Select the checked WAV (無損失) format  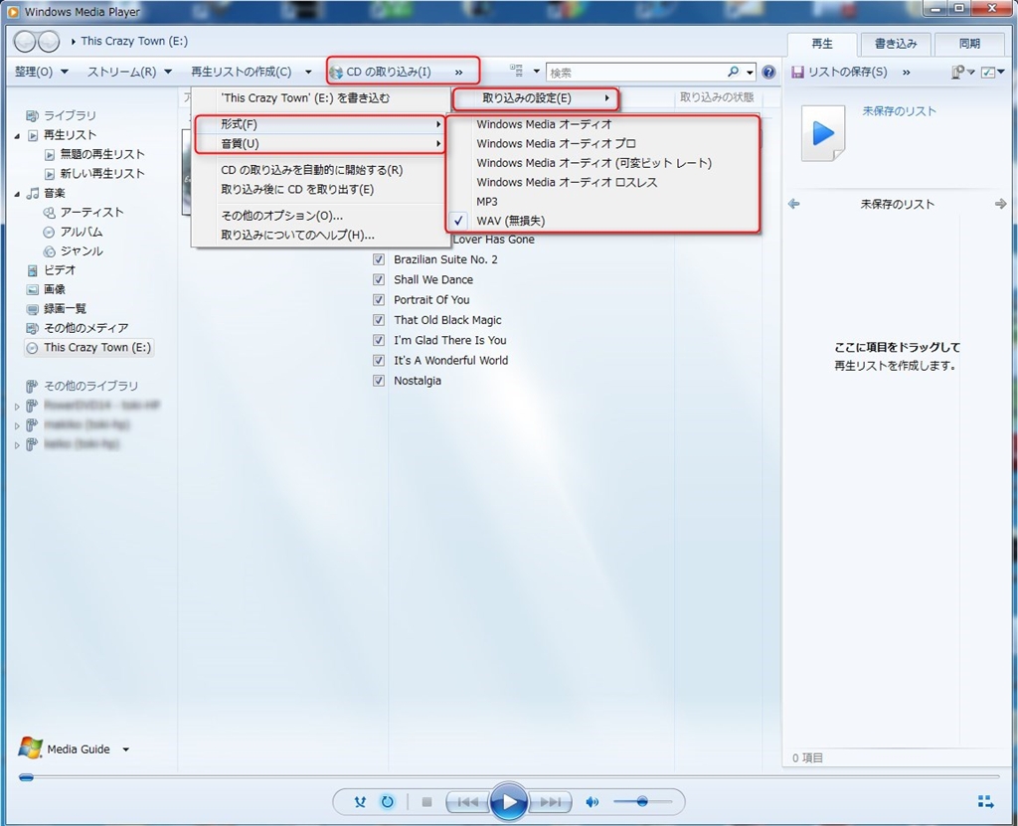pyautogui.click(x=602, y=221)
